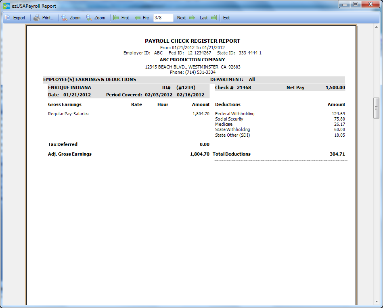The height and width of the screenshot is (308, 383).
Task: Click employee name ENRIQUE INDIANA
Action: pos(69,87)
